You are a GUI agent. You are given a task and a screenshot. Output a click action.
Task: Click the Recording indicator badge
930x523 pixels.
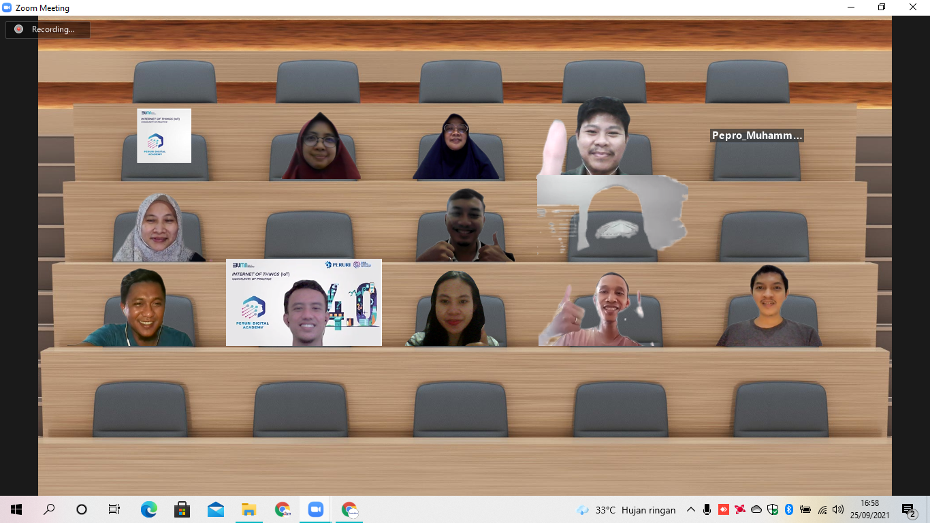tap(48, 29)
